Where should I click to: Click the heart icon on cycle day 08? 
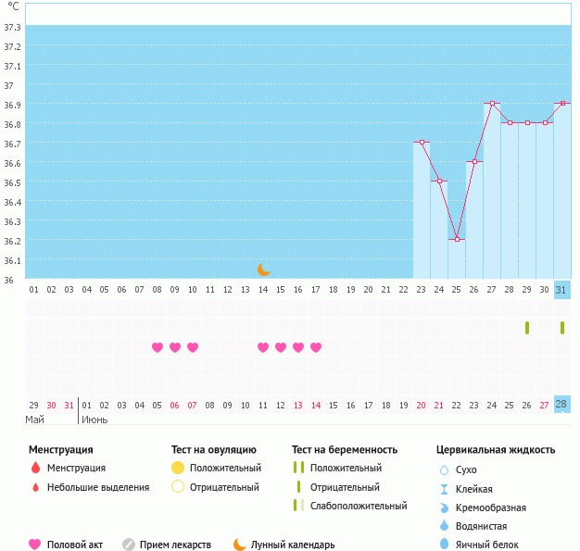coord(158,347)
